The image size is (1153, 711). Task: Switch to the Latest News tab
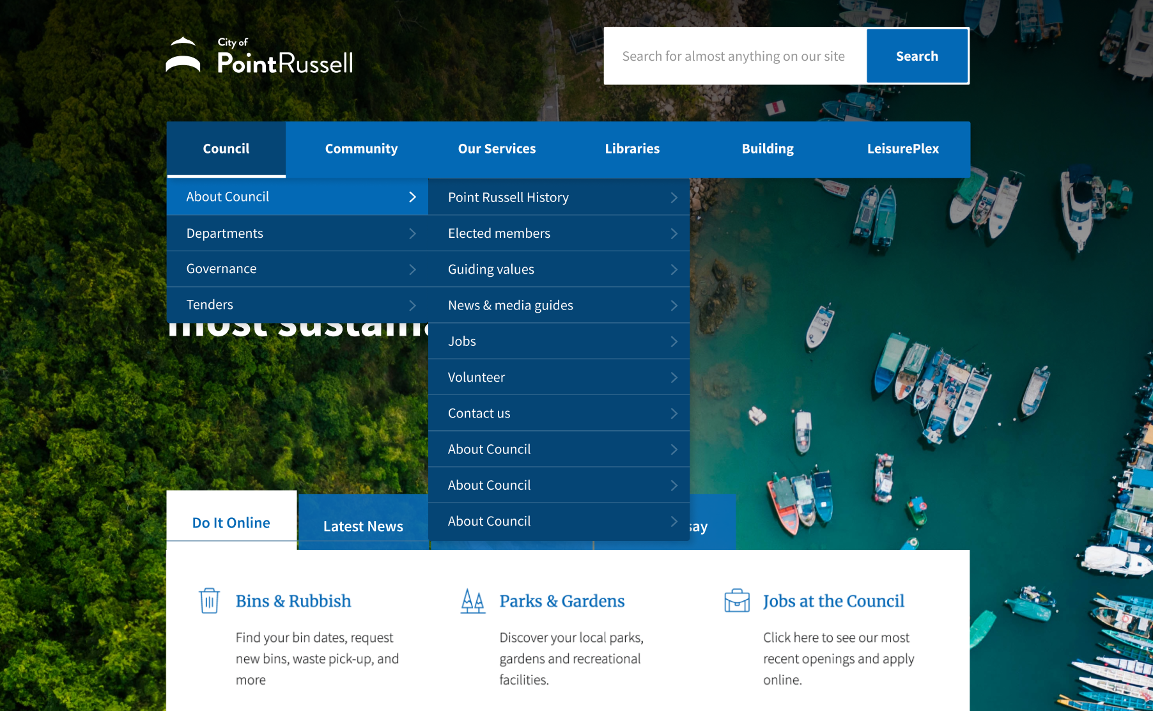(363, 526)
